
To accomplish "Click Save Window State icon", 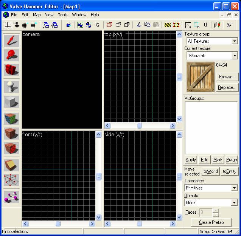I will [x=54, y=25].
